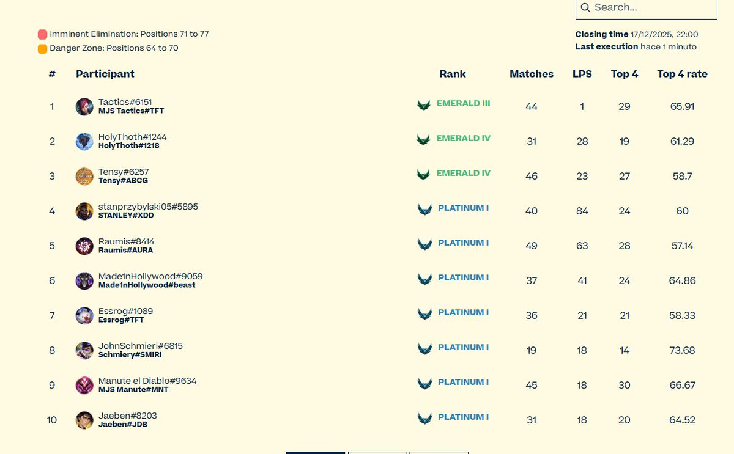Viewport: 734px width, 454px height.
Task: Click the # column header
Action: click(x=52, y=74)
